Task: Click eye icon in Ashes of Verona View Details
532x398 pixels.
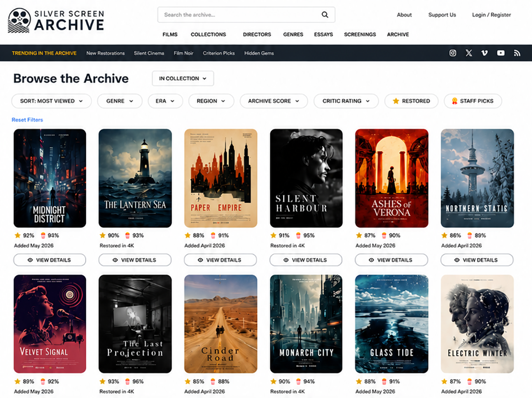Action: pyautogui.click(x=371, y=260)
